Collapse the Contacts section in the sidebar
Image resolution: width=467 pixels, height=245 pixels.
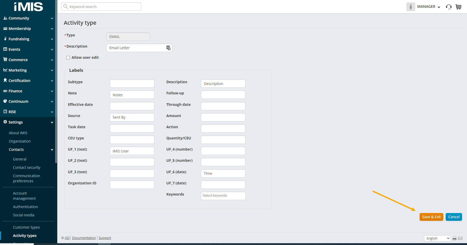pyautogui.click(x=52, y=150)
